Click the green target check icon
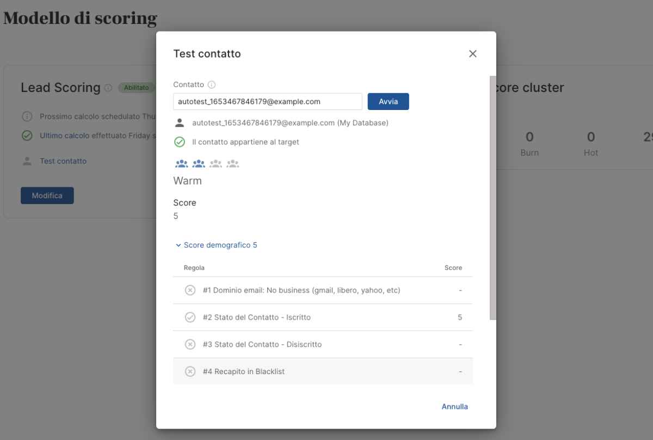The height and width of the screenshot is (440, 653). (180, 142)
